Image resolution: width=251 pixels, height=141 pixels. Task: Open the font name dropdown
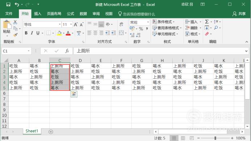tap(59, 25)
